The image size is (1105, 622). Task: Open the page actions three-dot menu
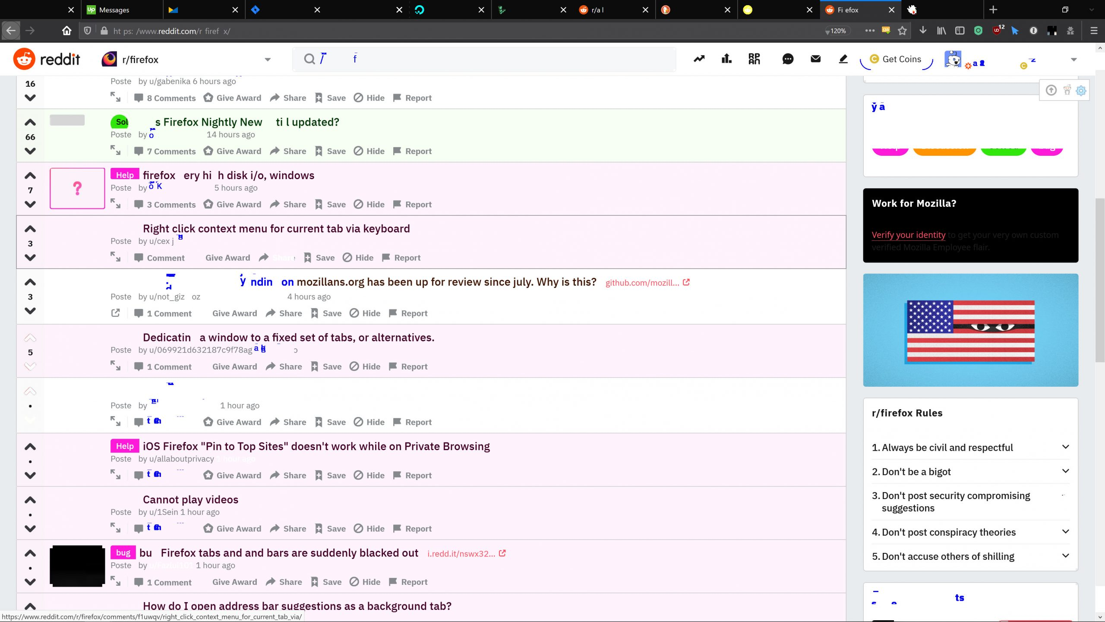[x=870, y=31]
